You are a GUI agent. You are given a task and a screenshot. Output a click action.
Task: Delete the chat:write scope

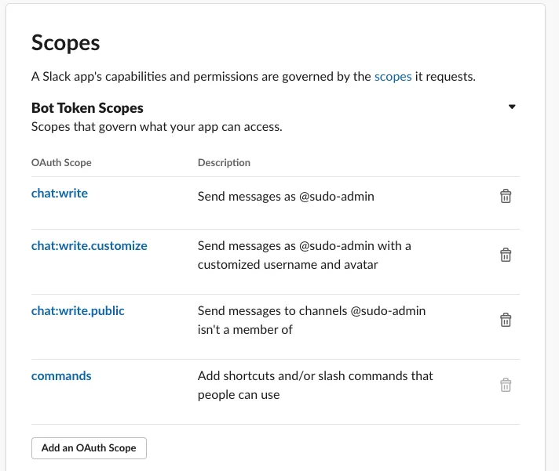(x=506, y=197)
